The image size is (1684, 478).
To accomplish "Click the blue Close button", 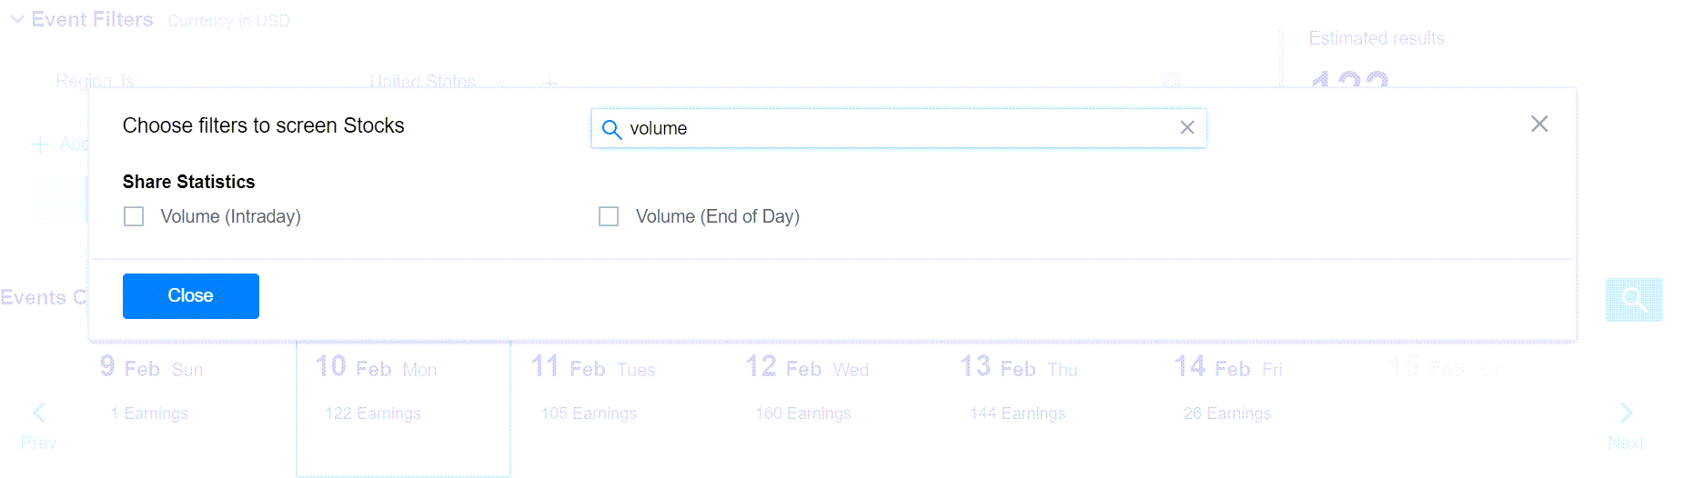I will click(x=191, y=296).
